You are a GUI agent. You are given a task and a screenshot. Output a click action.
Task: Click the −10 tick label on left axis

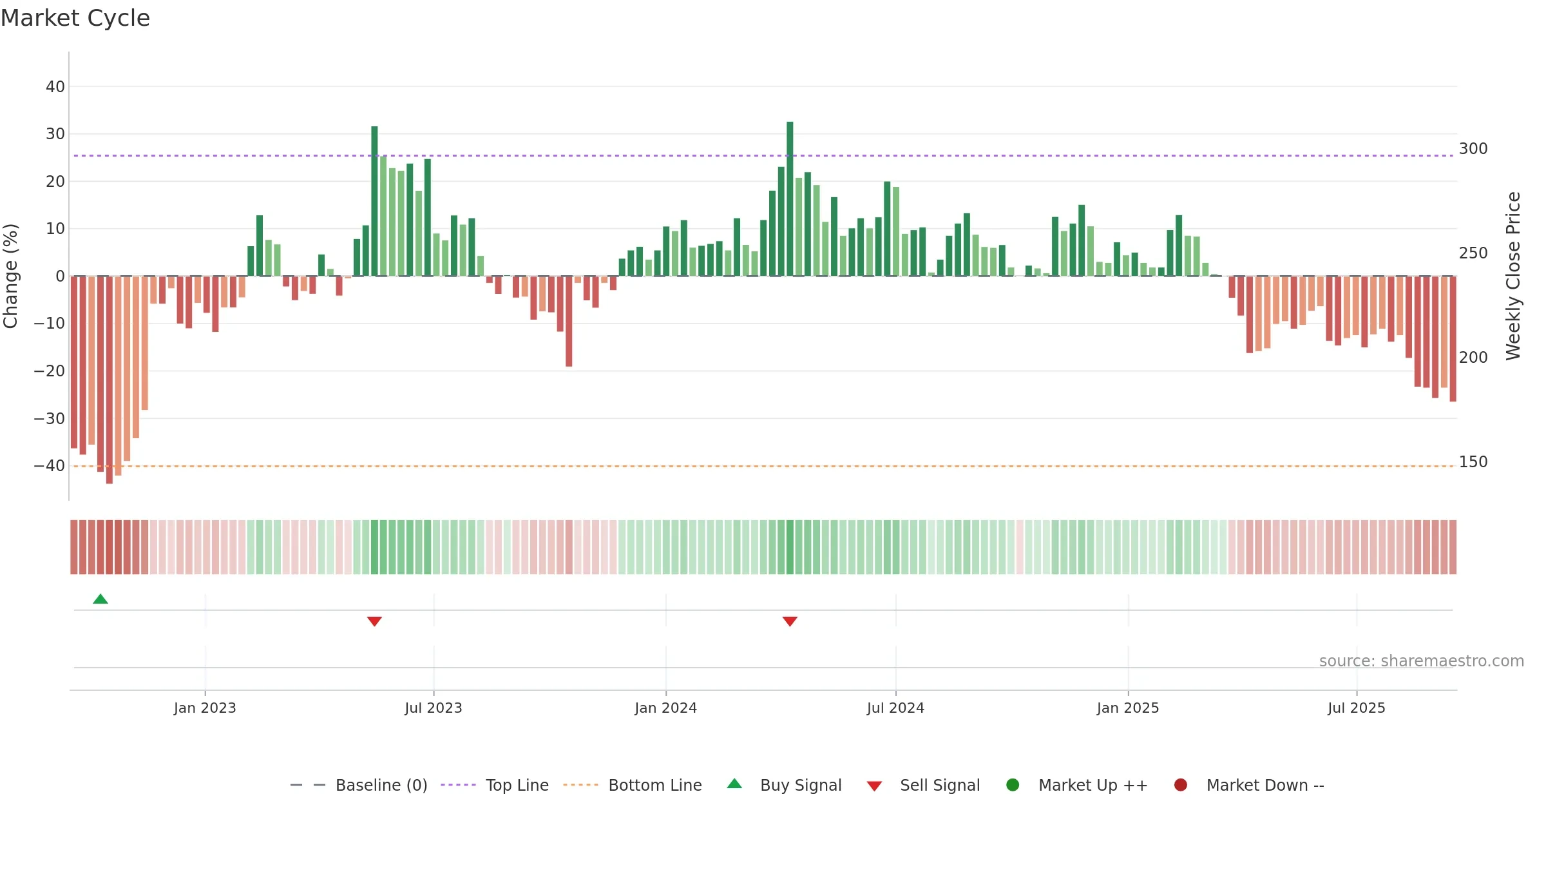click(x=50, y=324)
